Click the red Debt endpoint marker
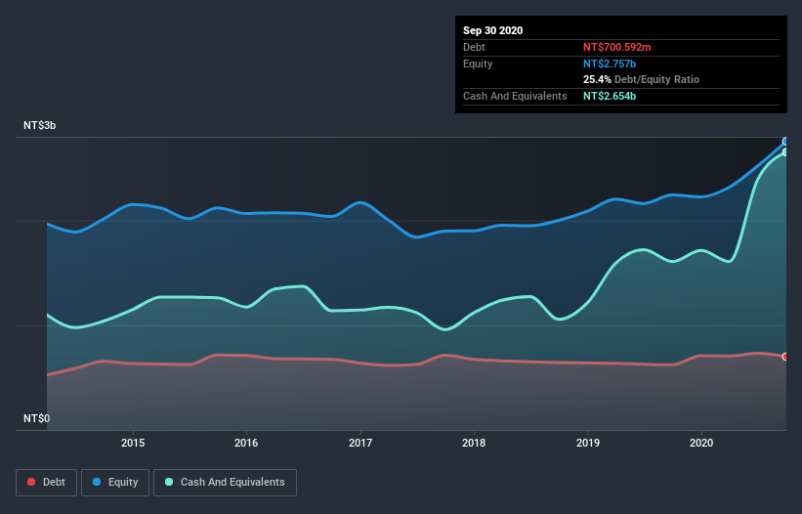The image size is (802, 514). (x=785, y=357)
